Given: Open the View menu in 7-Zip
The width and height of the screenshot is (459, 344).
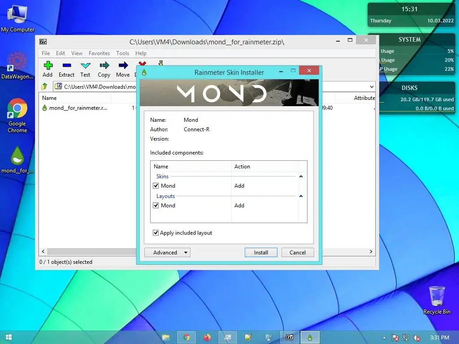Looking at the screenshot, I should (x=77, y=53).
